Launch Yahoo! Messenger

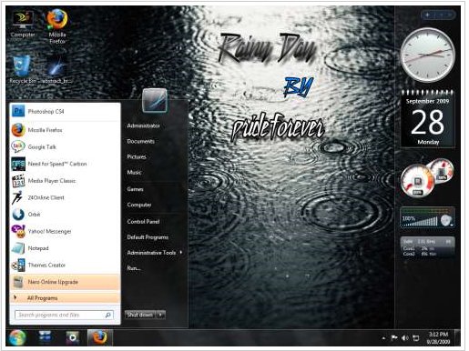point(65,231)
